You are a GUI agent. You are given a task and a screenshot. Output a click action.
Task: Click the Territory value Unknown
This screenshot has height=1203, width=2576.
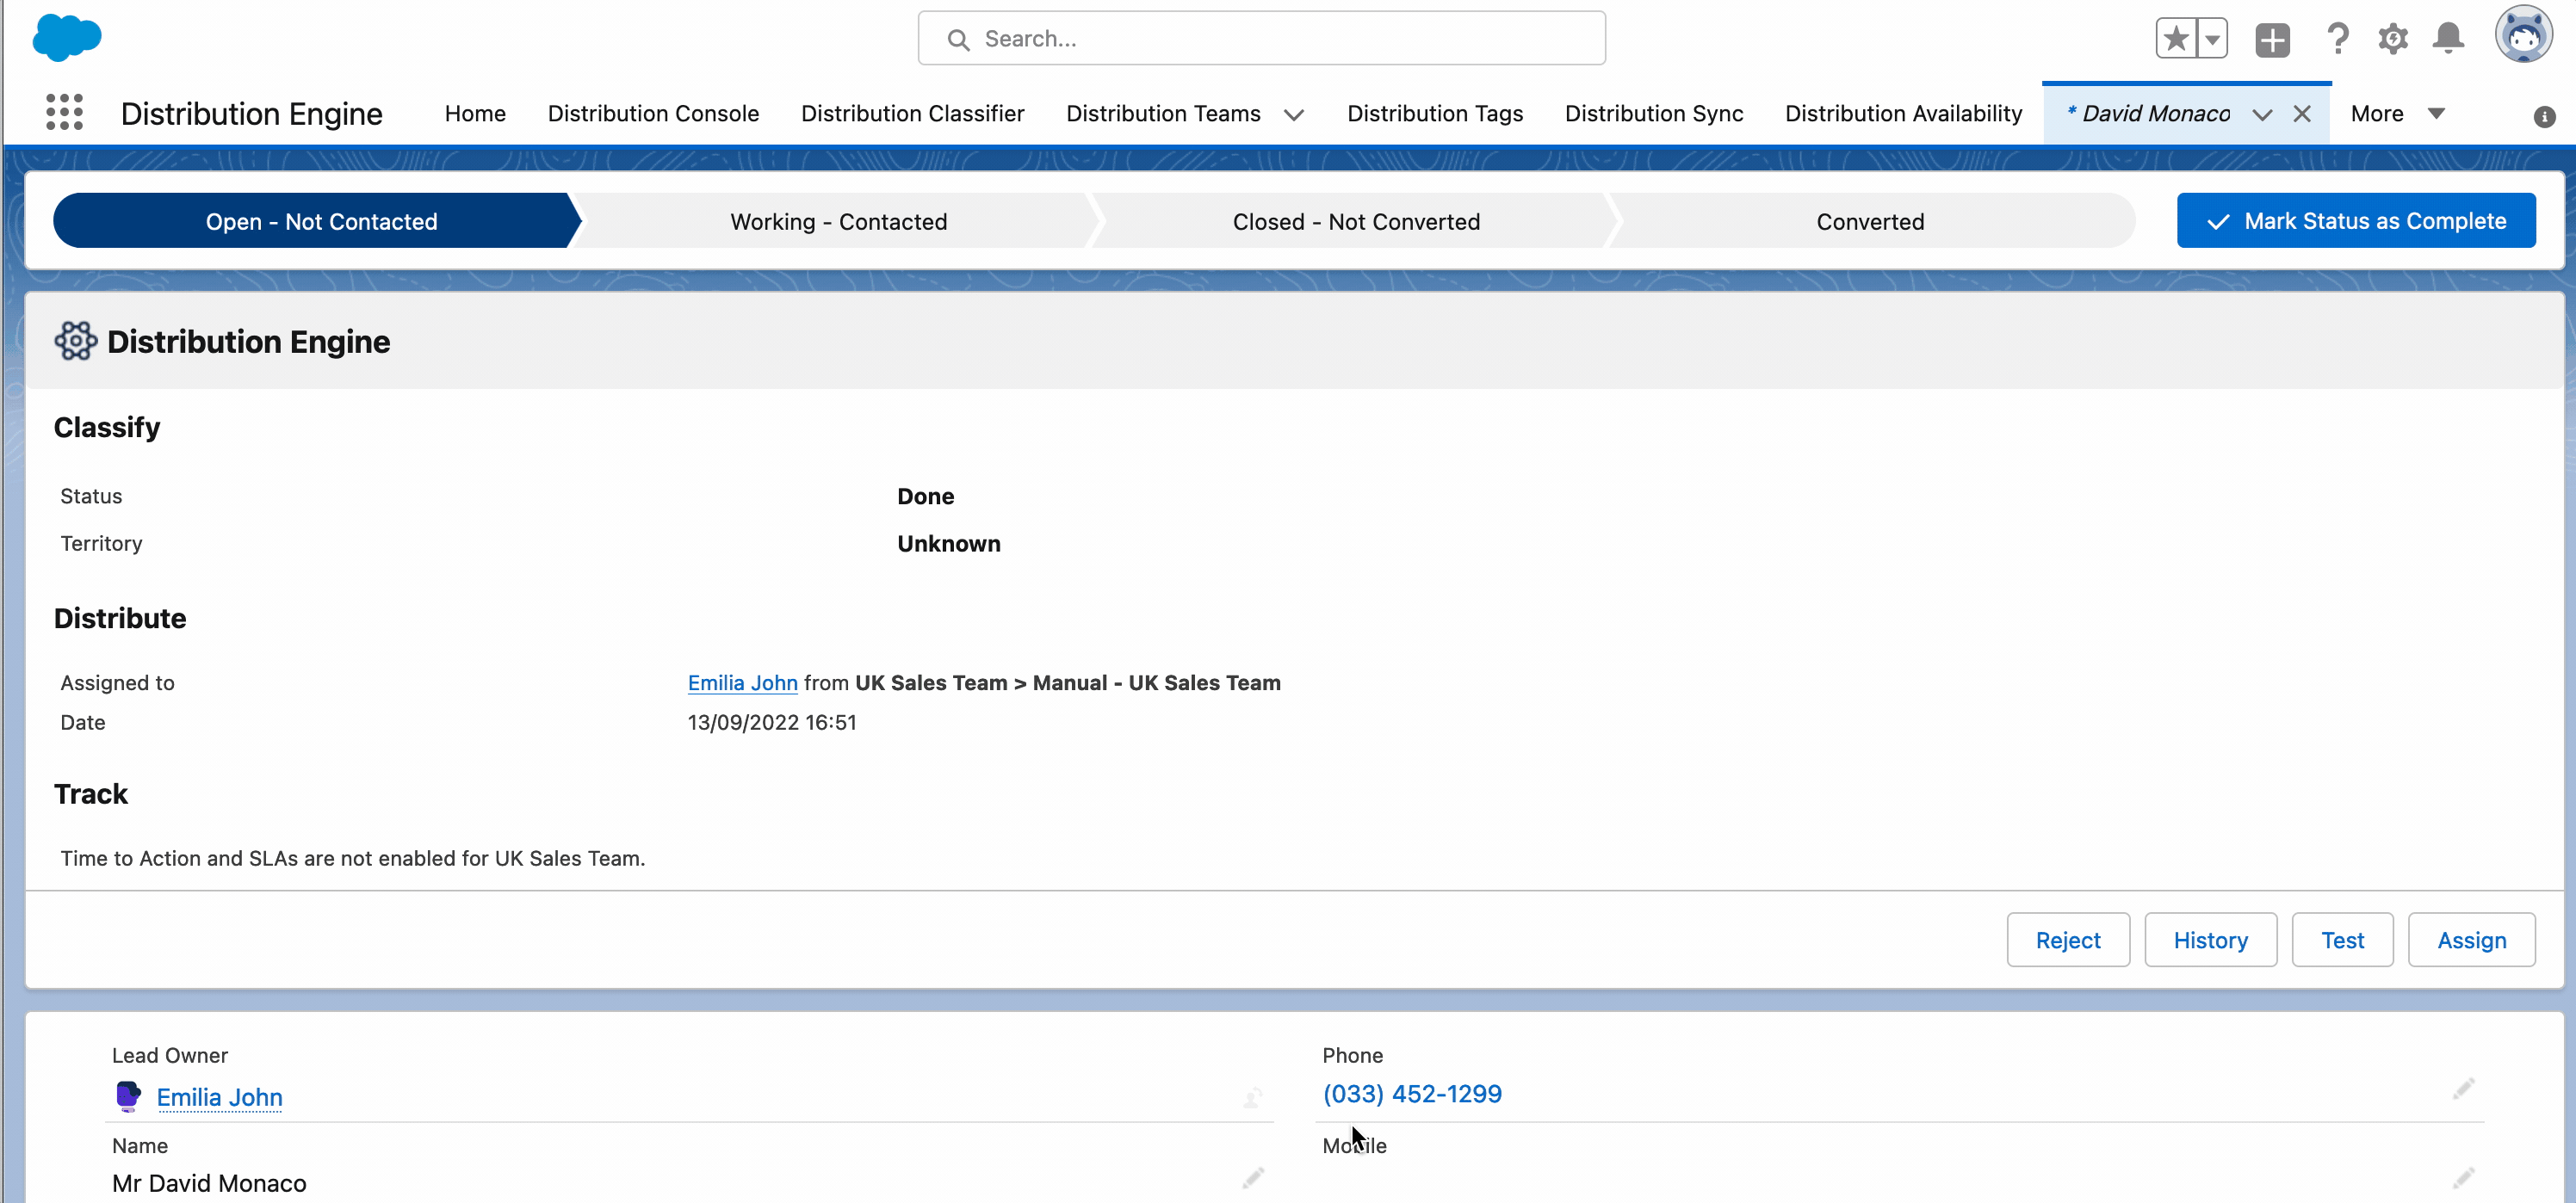948,544
